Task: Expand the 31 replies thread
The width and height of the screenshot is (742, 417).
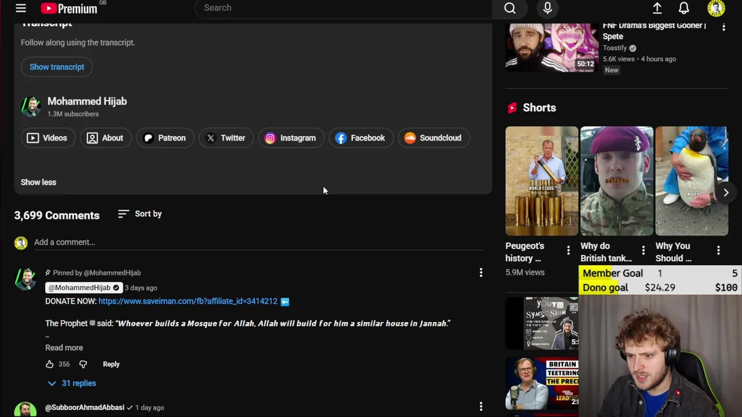Action: click(x=72, y=383)
